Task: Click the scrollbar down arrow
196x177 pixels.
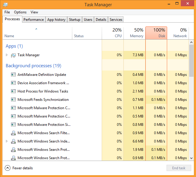Action: coord(191,158)
